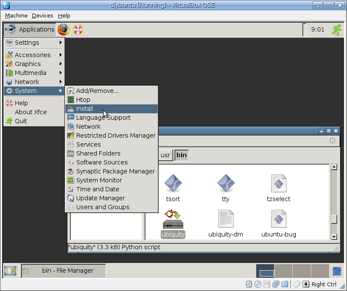
Task: Expand the System submenu
Action: point(34,91)
